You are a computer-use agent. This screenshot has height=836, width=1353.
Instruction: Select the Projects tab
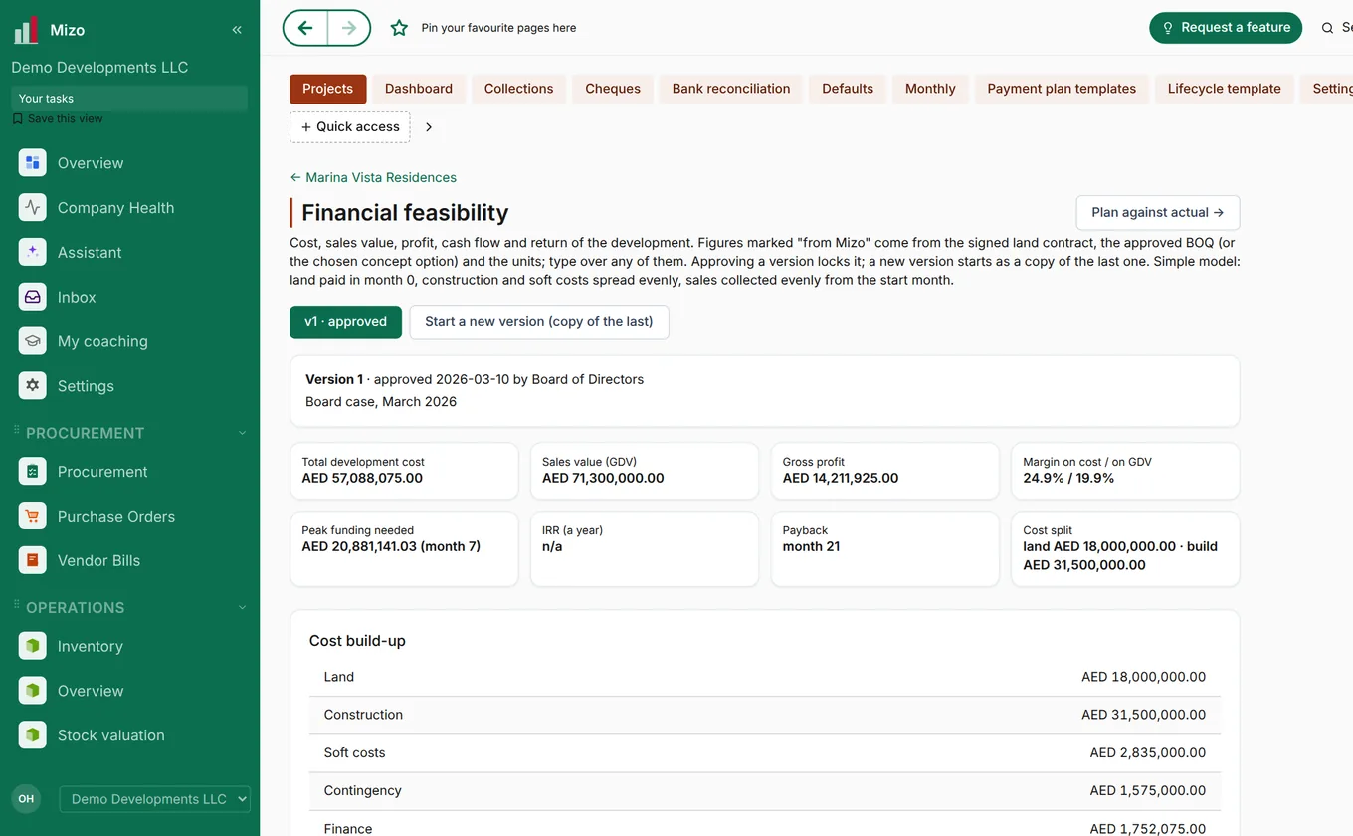point(328,89)
